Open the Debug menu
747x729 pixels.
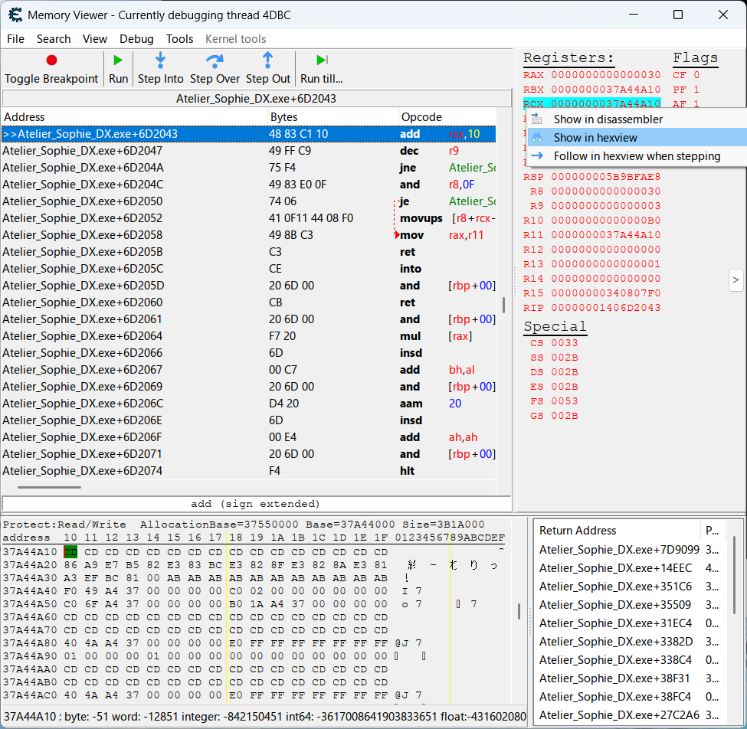(136, 39)
